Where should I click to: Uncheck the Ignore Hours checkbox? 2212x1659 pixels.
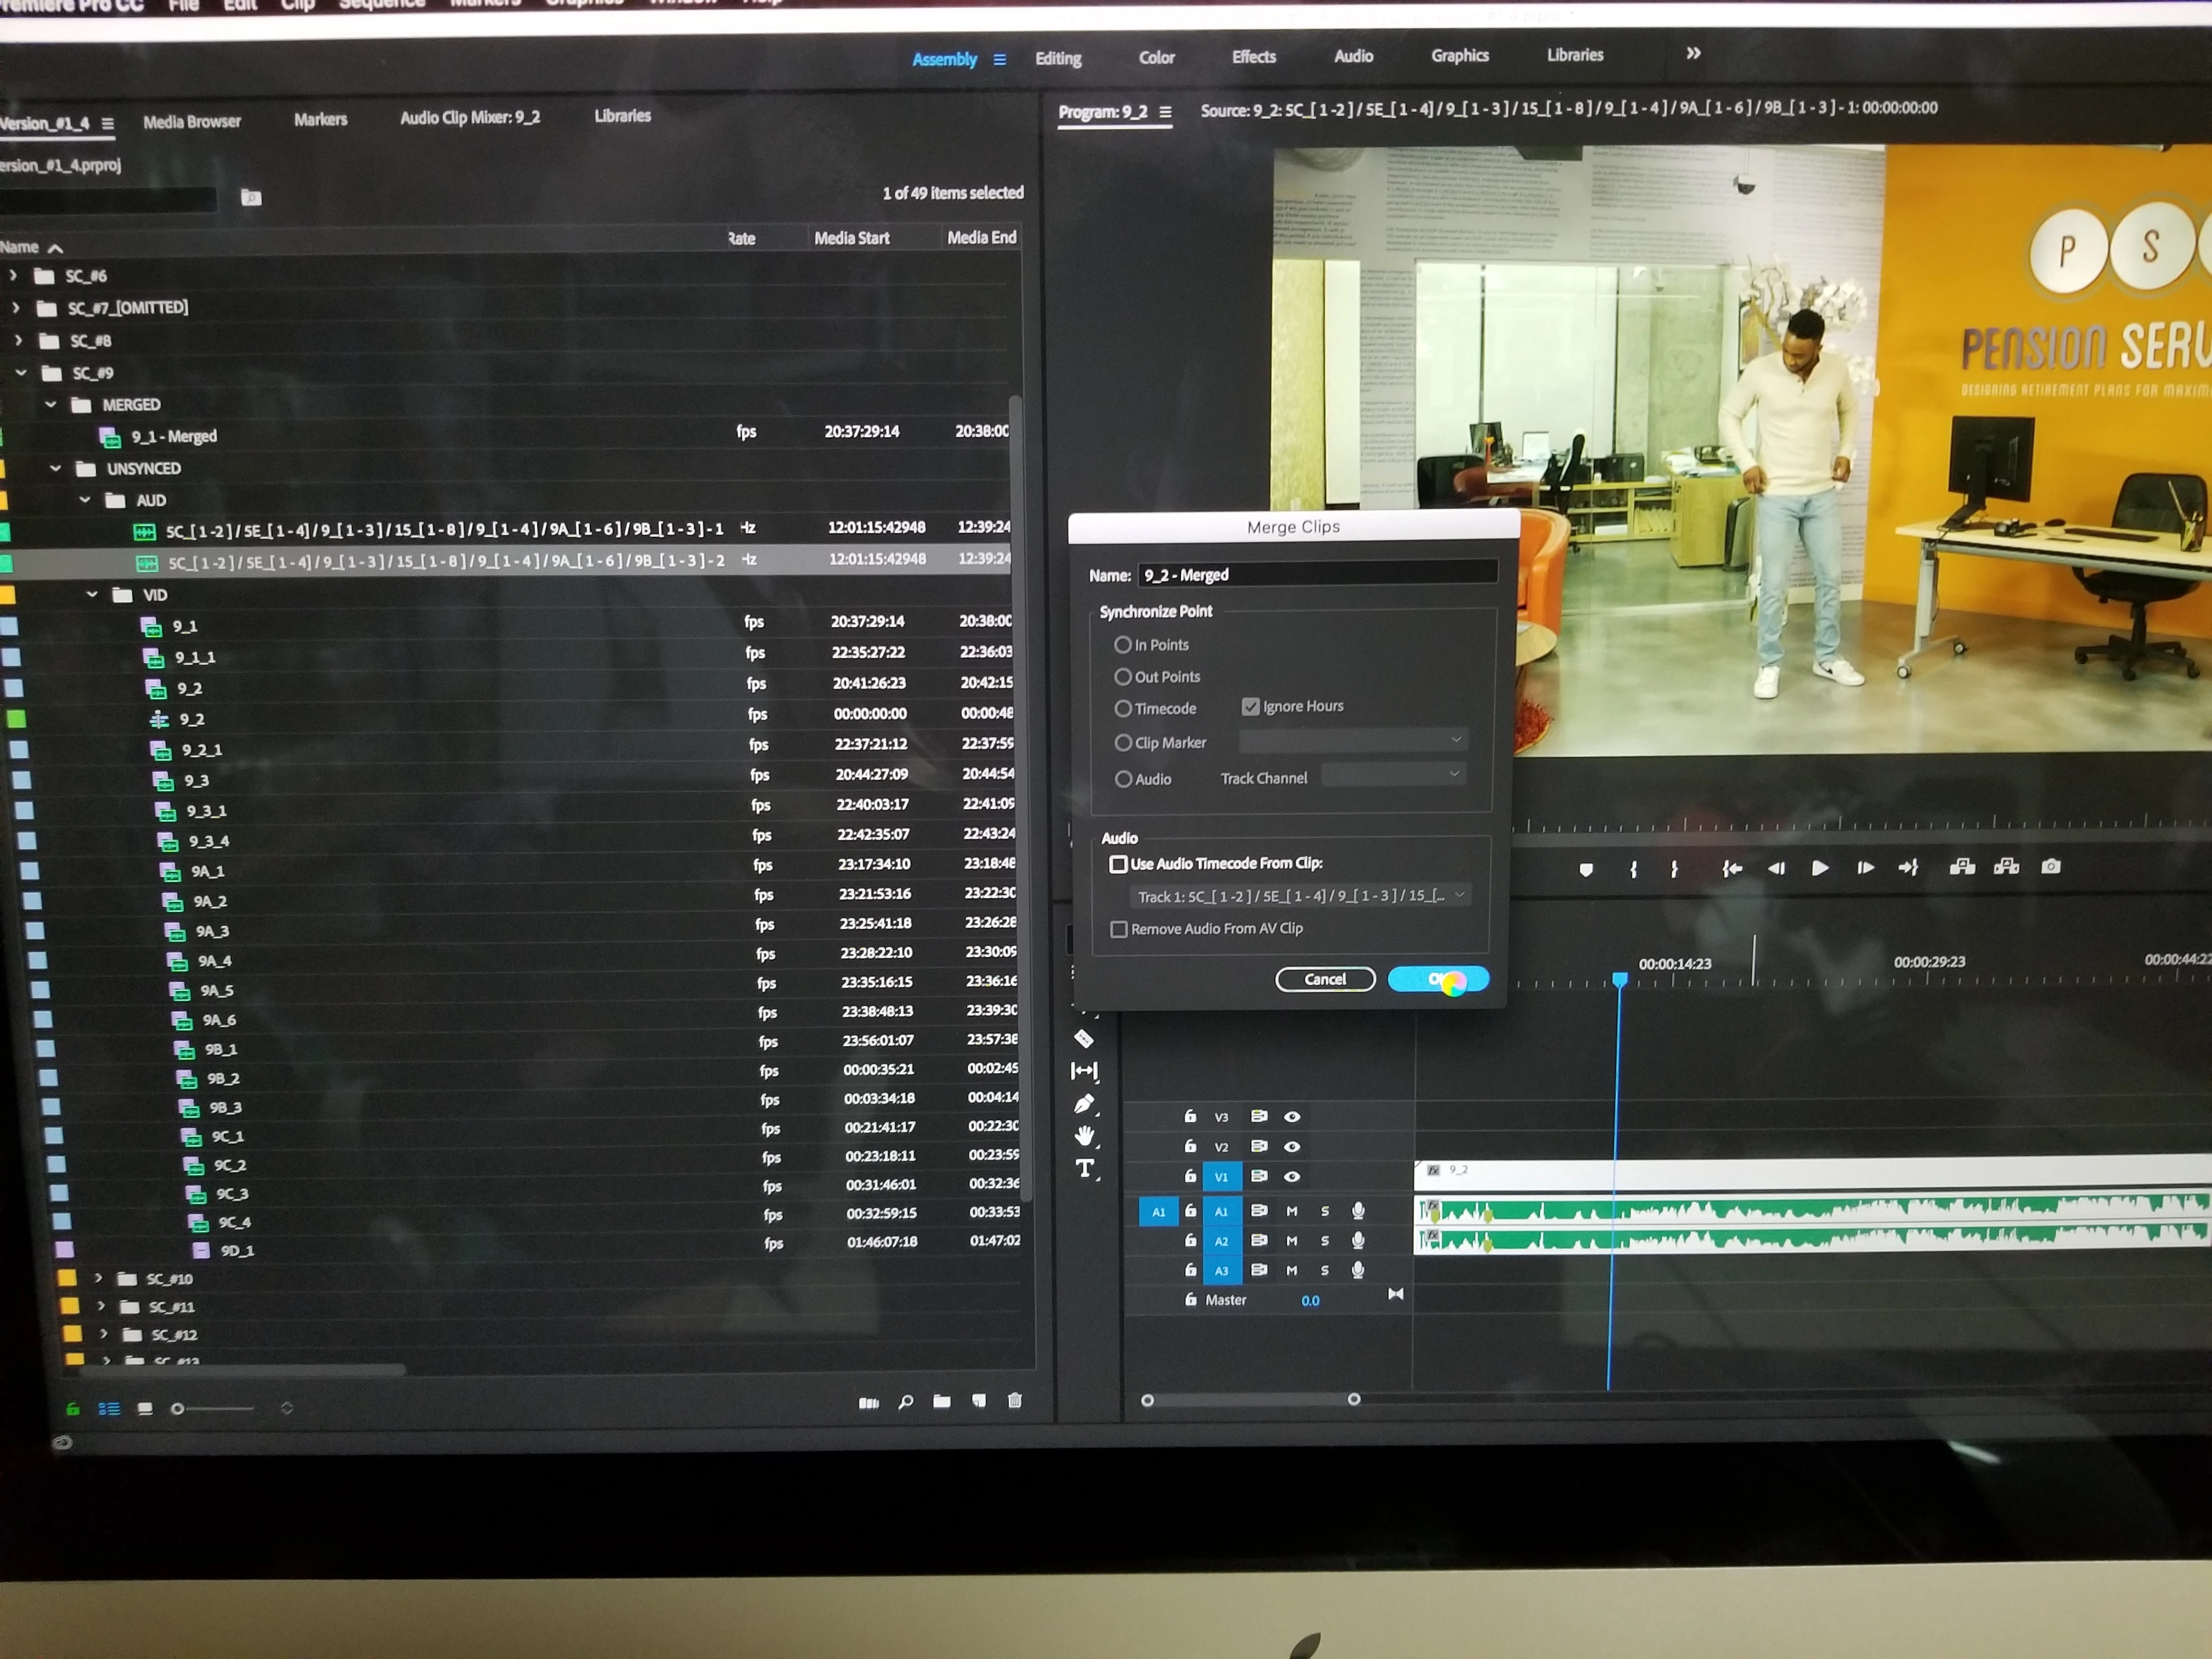click(x=1250, y=707)
